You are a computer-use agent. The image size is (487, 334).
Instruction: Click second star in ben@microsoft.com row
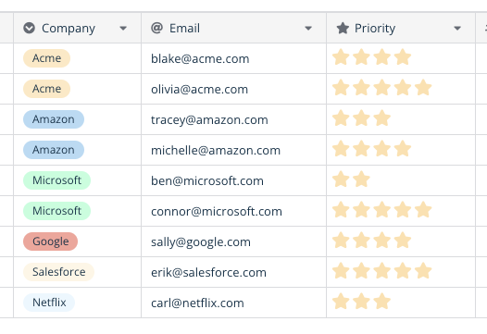(361, 179)
